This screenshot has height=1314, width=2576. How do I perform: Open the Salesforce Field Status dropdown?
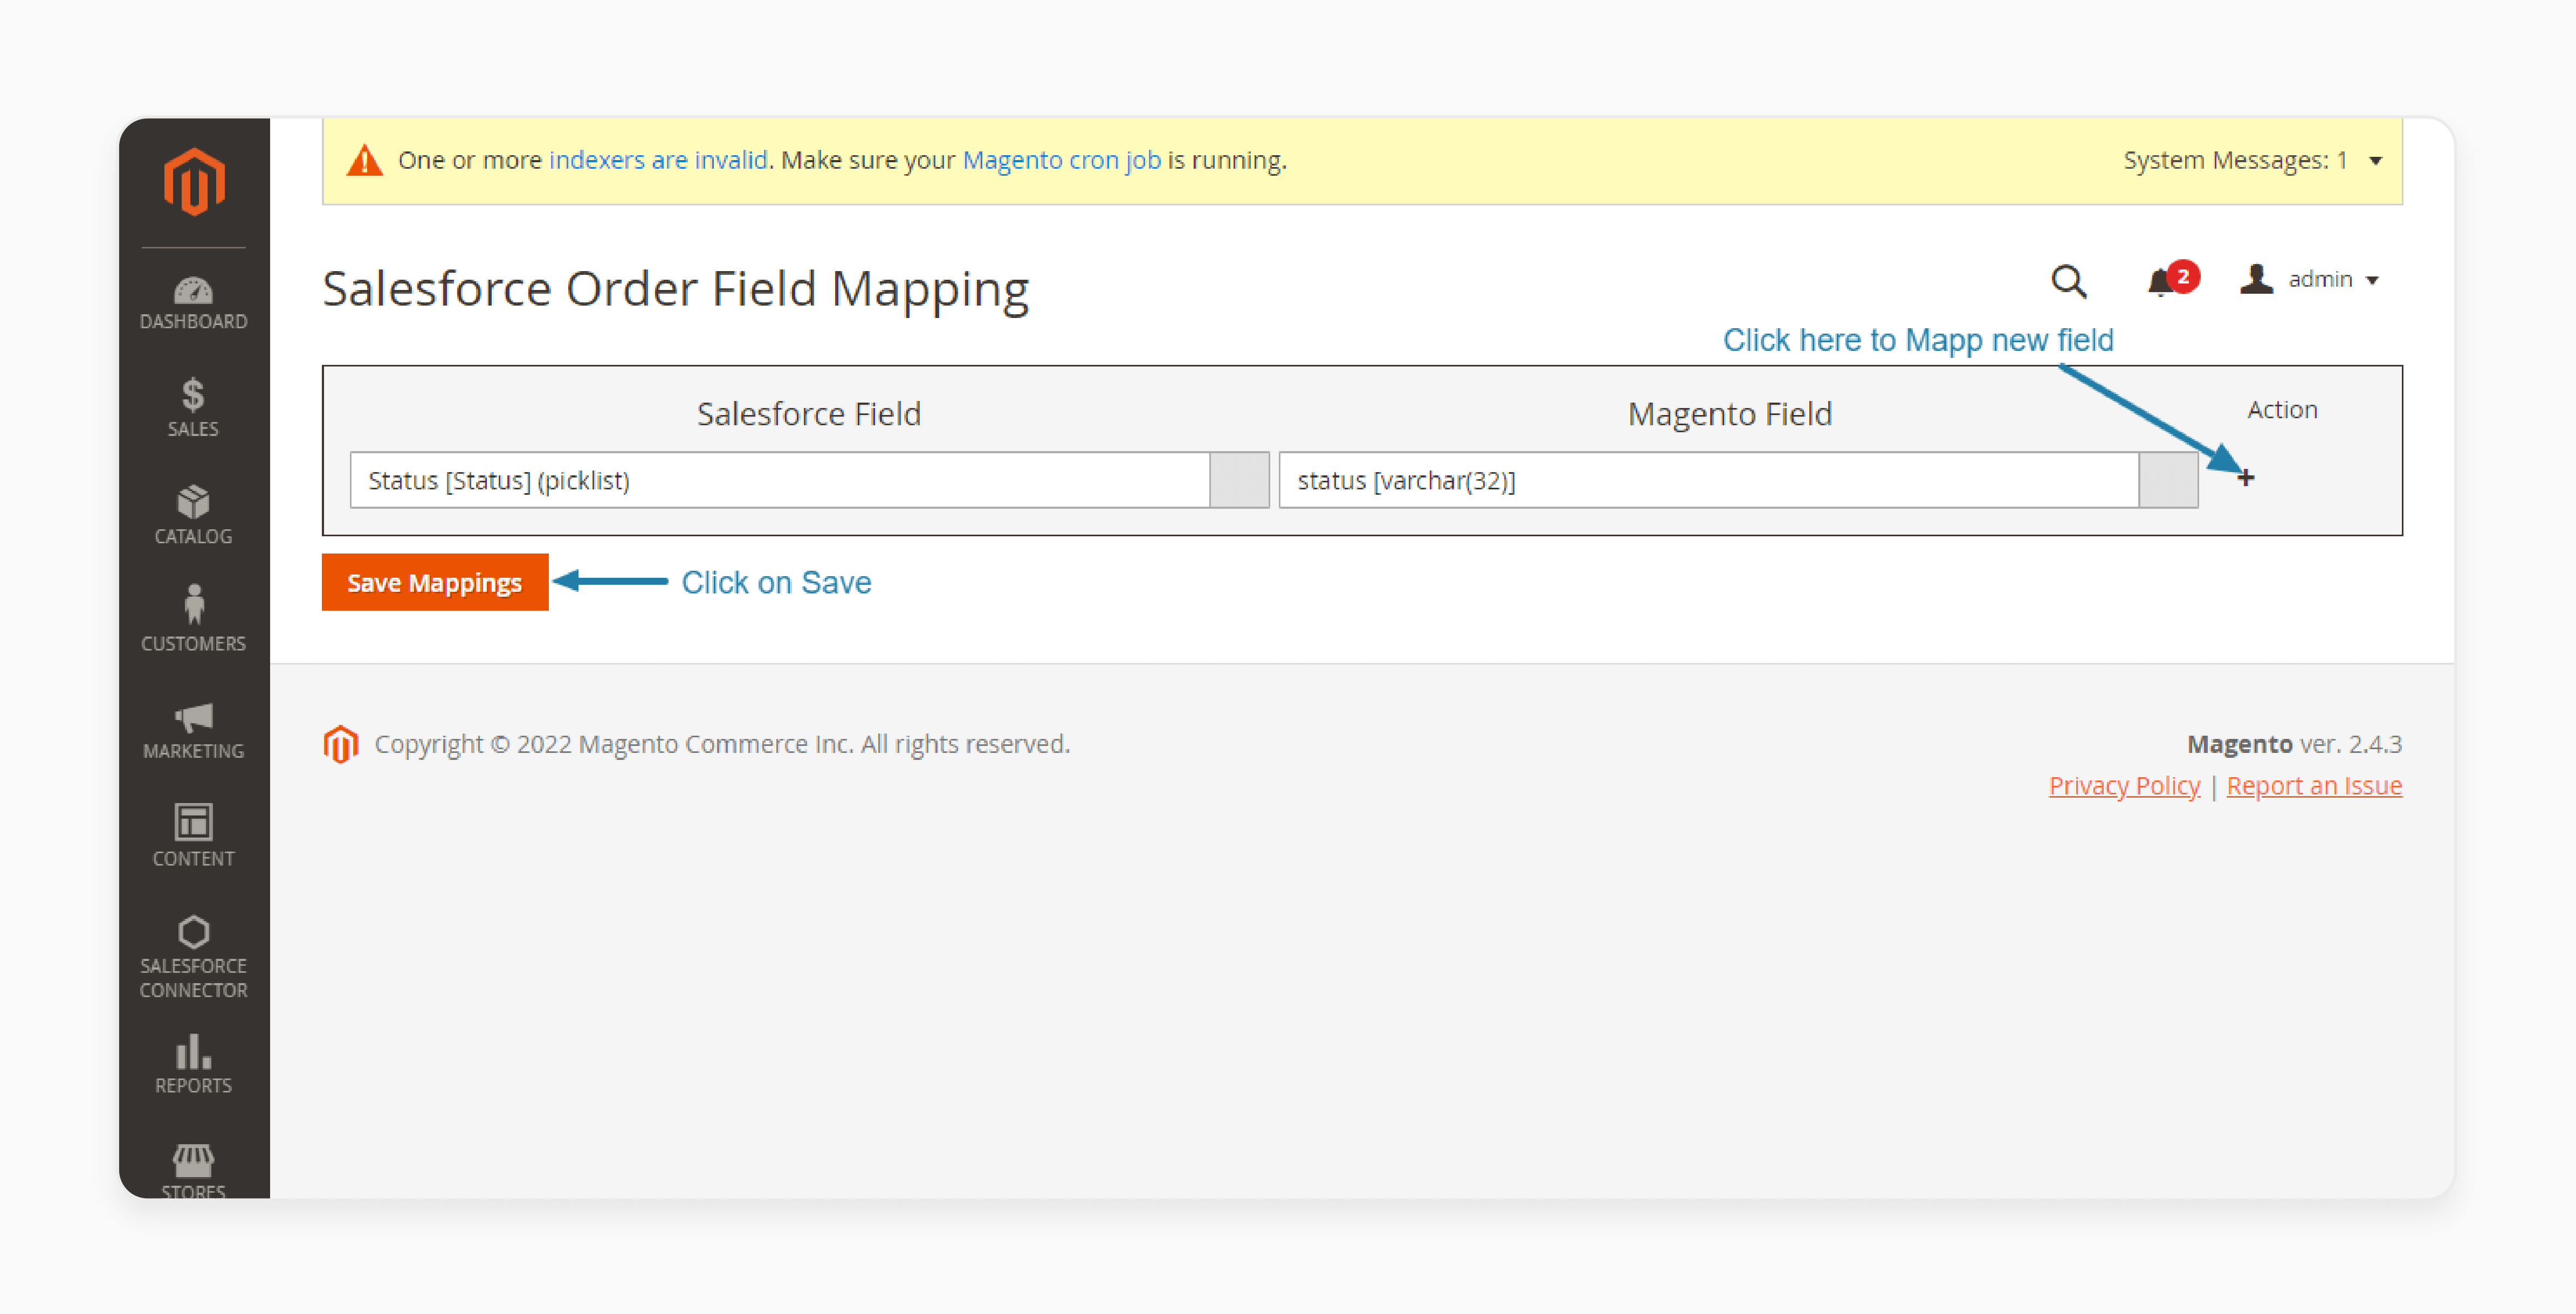[809, 480]
